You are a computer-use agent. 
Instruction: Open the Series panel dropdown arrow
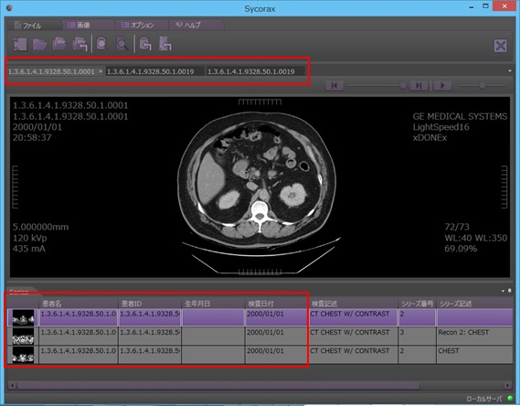503,291
